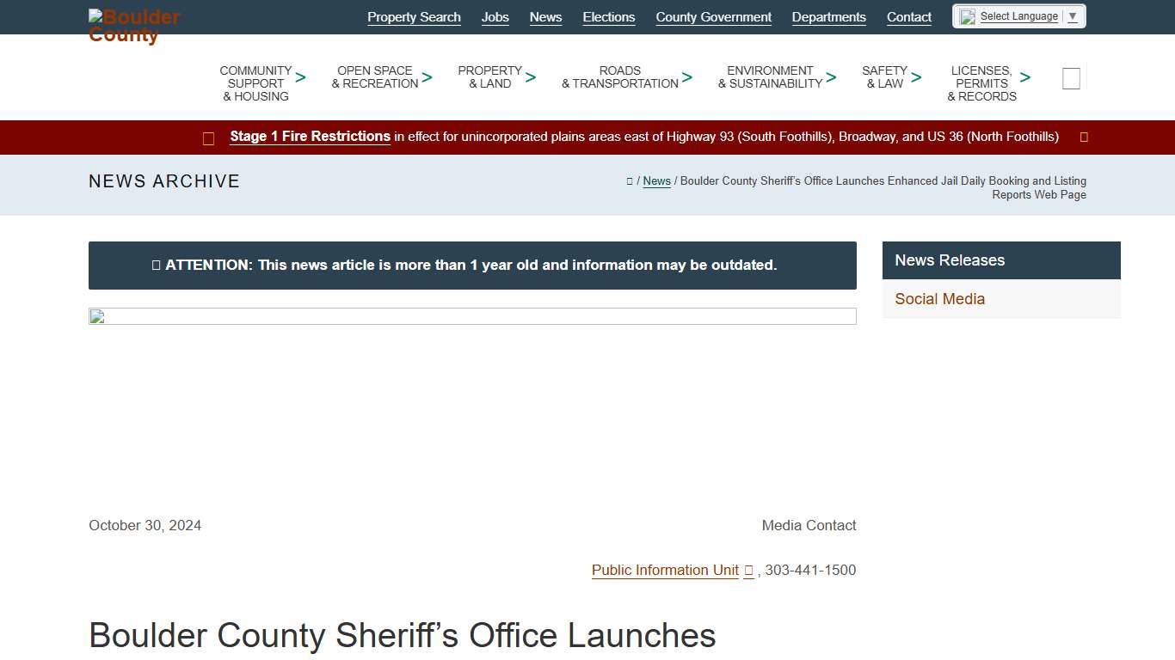Open the Departments menu
This screenshot has height=660, width=1175.
(x=828, y=16)
